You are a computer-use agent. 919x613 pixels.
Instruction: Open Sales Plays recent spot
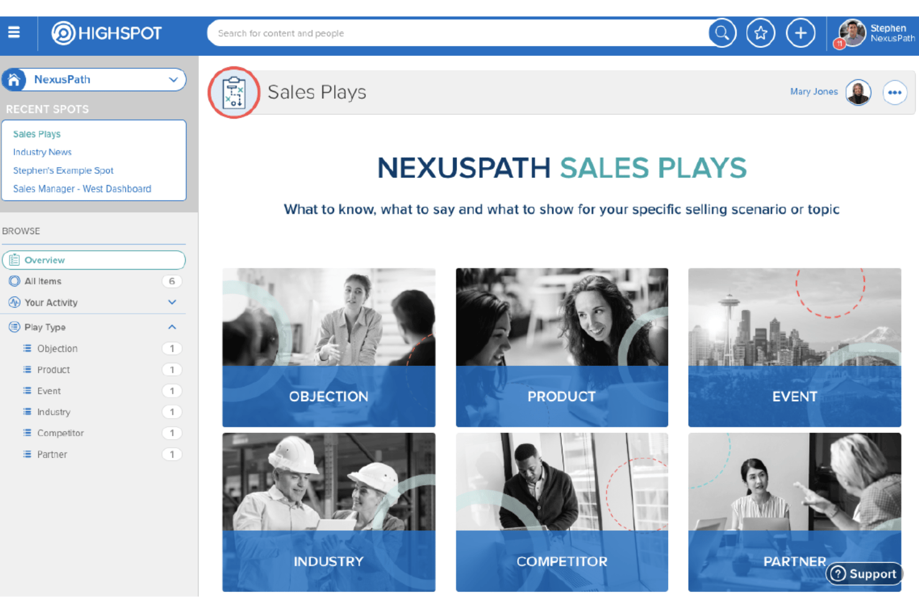click(37, 134)
